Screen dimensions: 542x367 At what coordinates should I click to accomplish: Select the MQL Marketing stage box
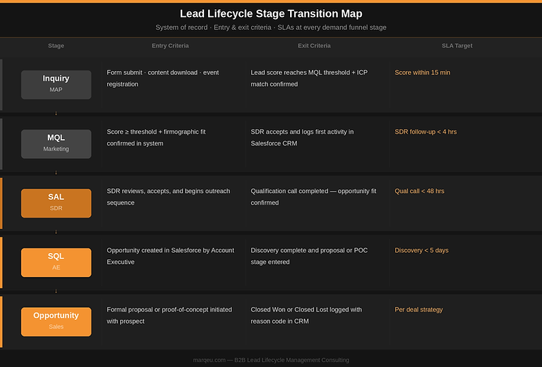pyautogui.click(x=56, y=144)
